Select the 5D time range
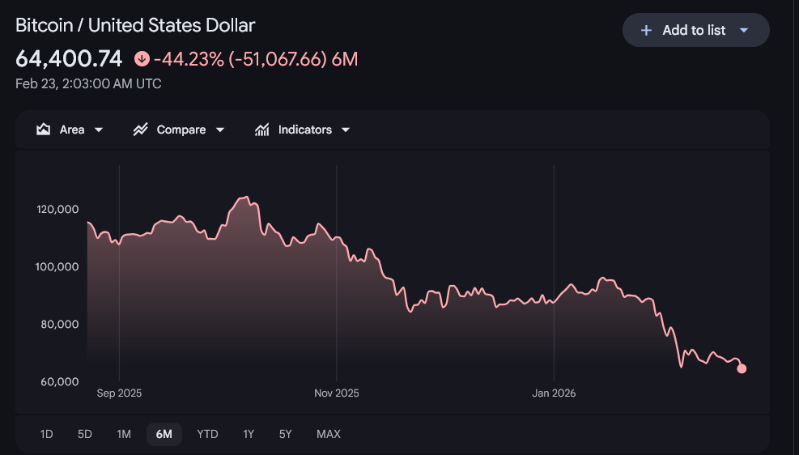799x455 pixels. tap(84, 434)
